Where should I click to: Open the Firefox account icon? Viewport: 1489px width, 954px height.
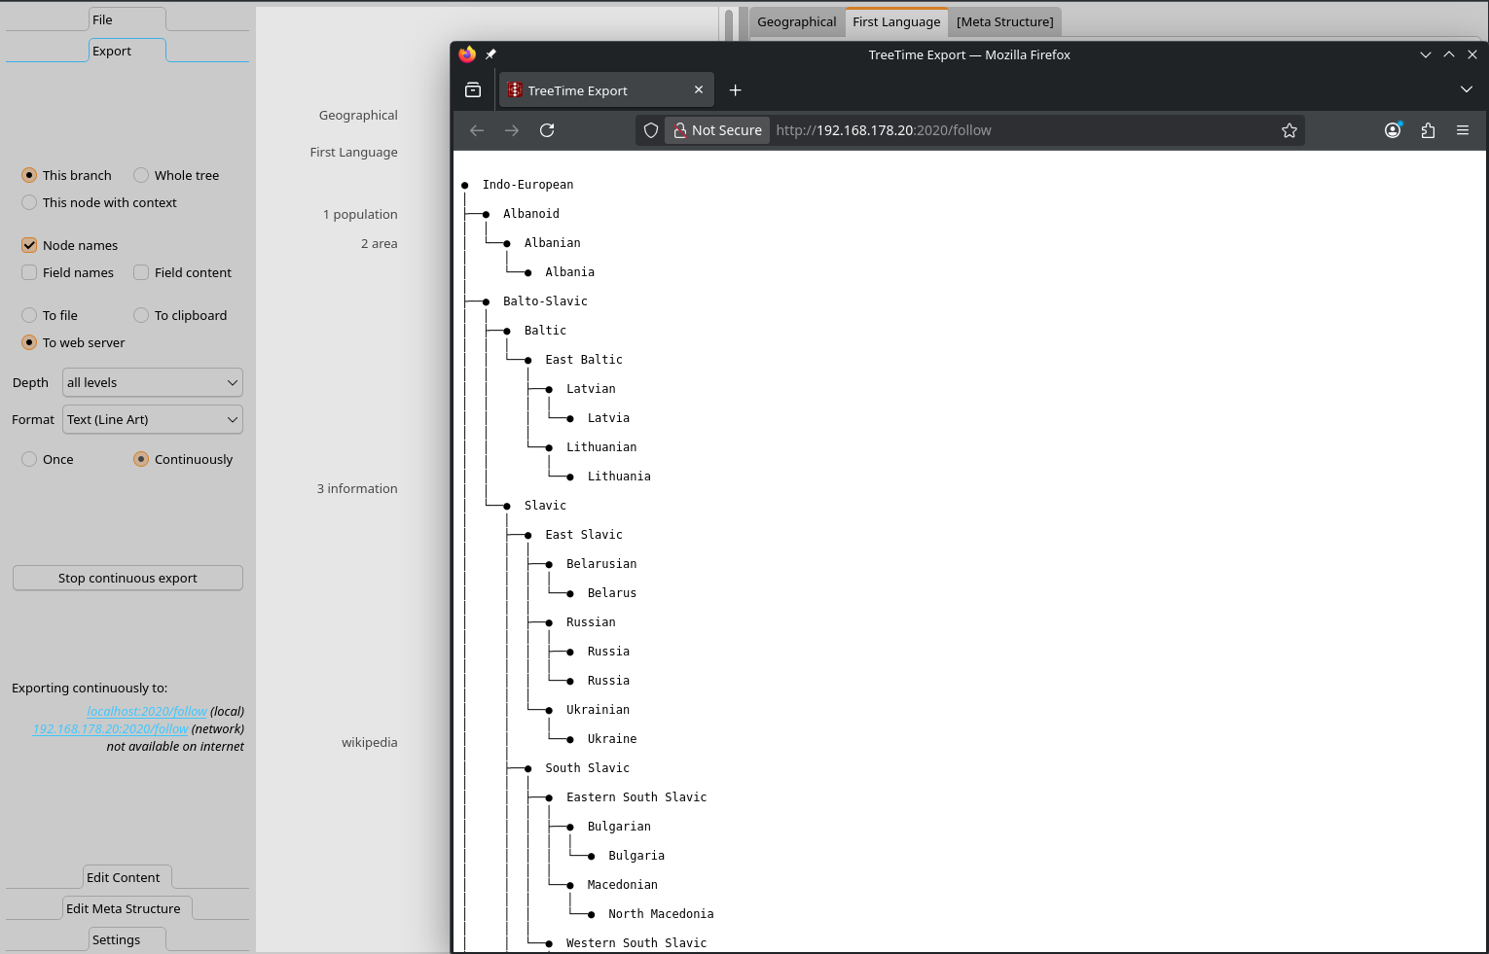1393,130
